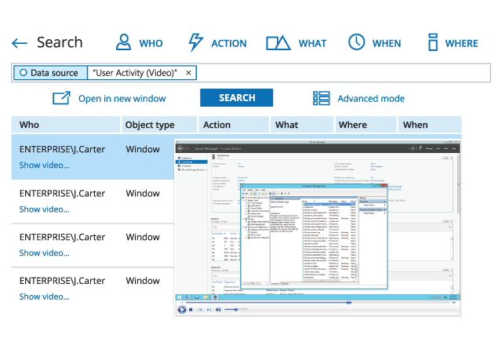Skip to next in video player
The image size is (502, 353).
[x=209, y=310]
